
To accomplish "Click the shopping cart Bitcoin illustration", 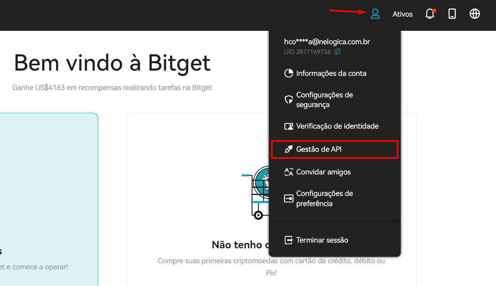I will click(x=256, y=193).
